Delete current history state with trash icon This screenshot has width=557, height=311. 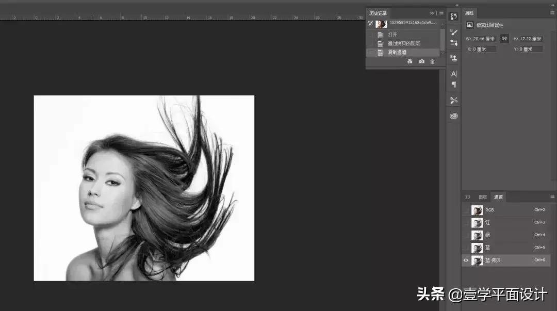click(432, 61)
